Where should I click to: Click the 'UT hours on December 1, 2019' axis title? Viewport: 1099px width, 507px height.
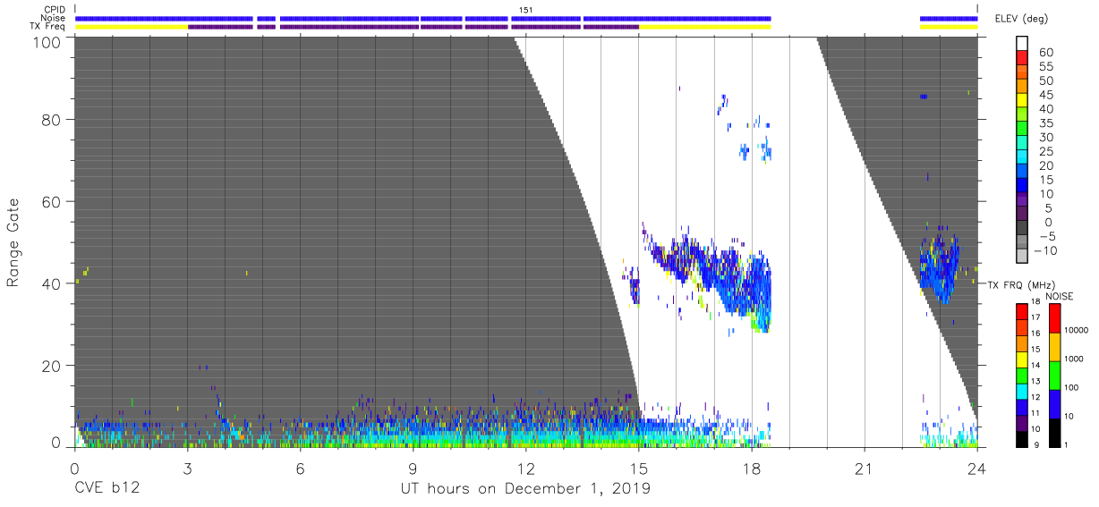(525, 489)
